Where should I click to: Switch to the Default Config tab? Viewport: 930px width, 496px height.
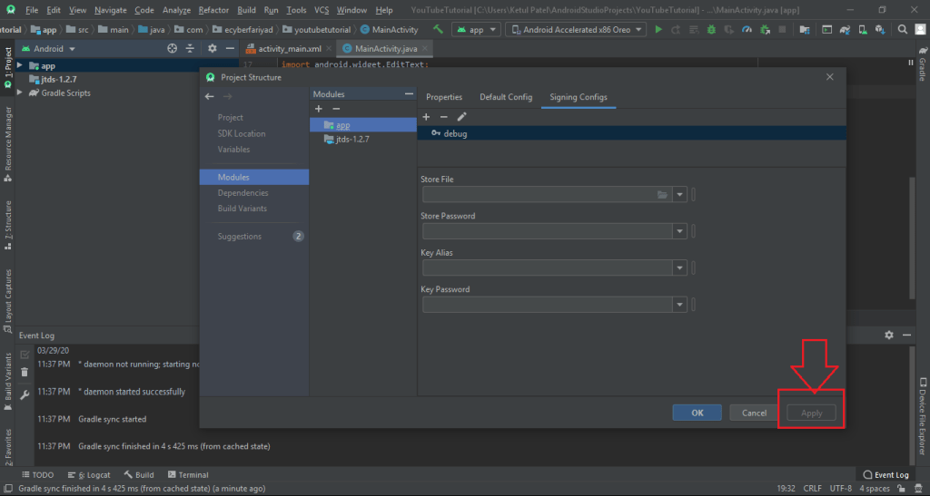506,97
